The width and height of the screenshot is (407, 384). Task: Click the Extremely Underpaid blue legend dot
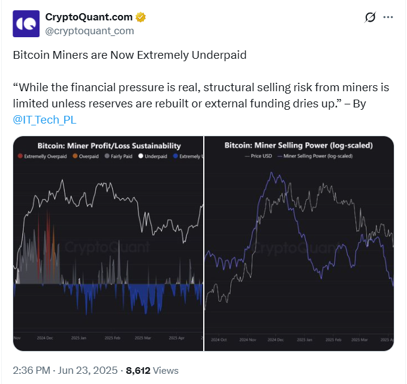coord(174,156)
